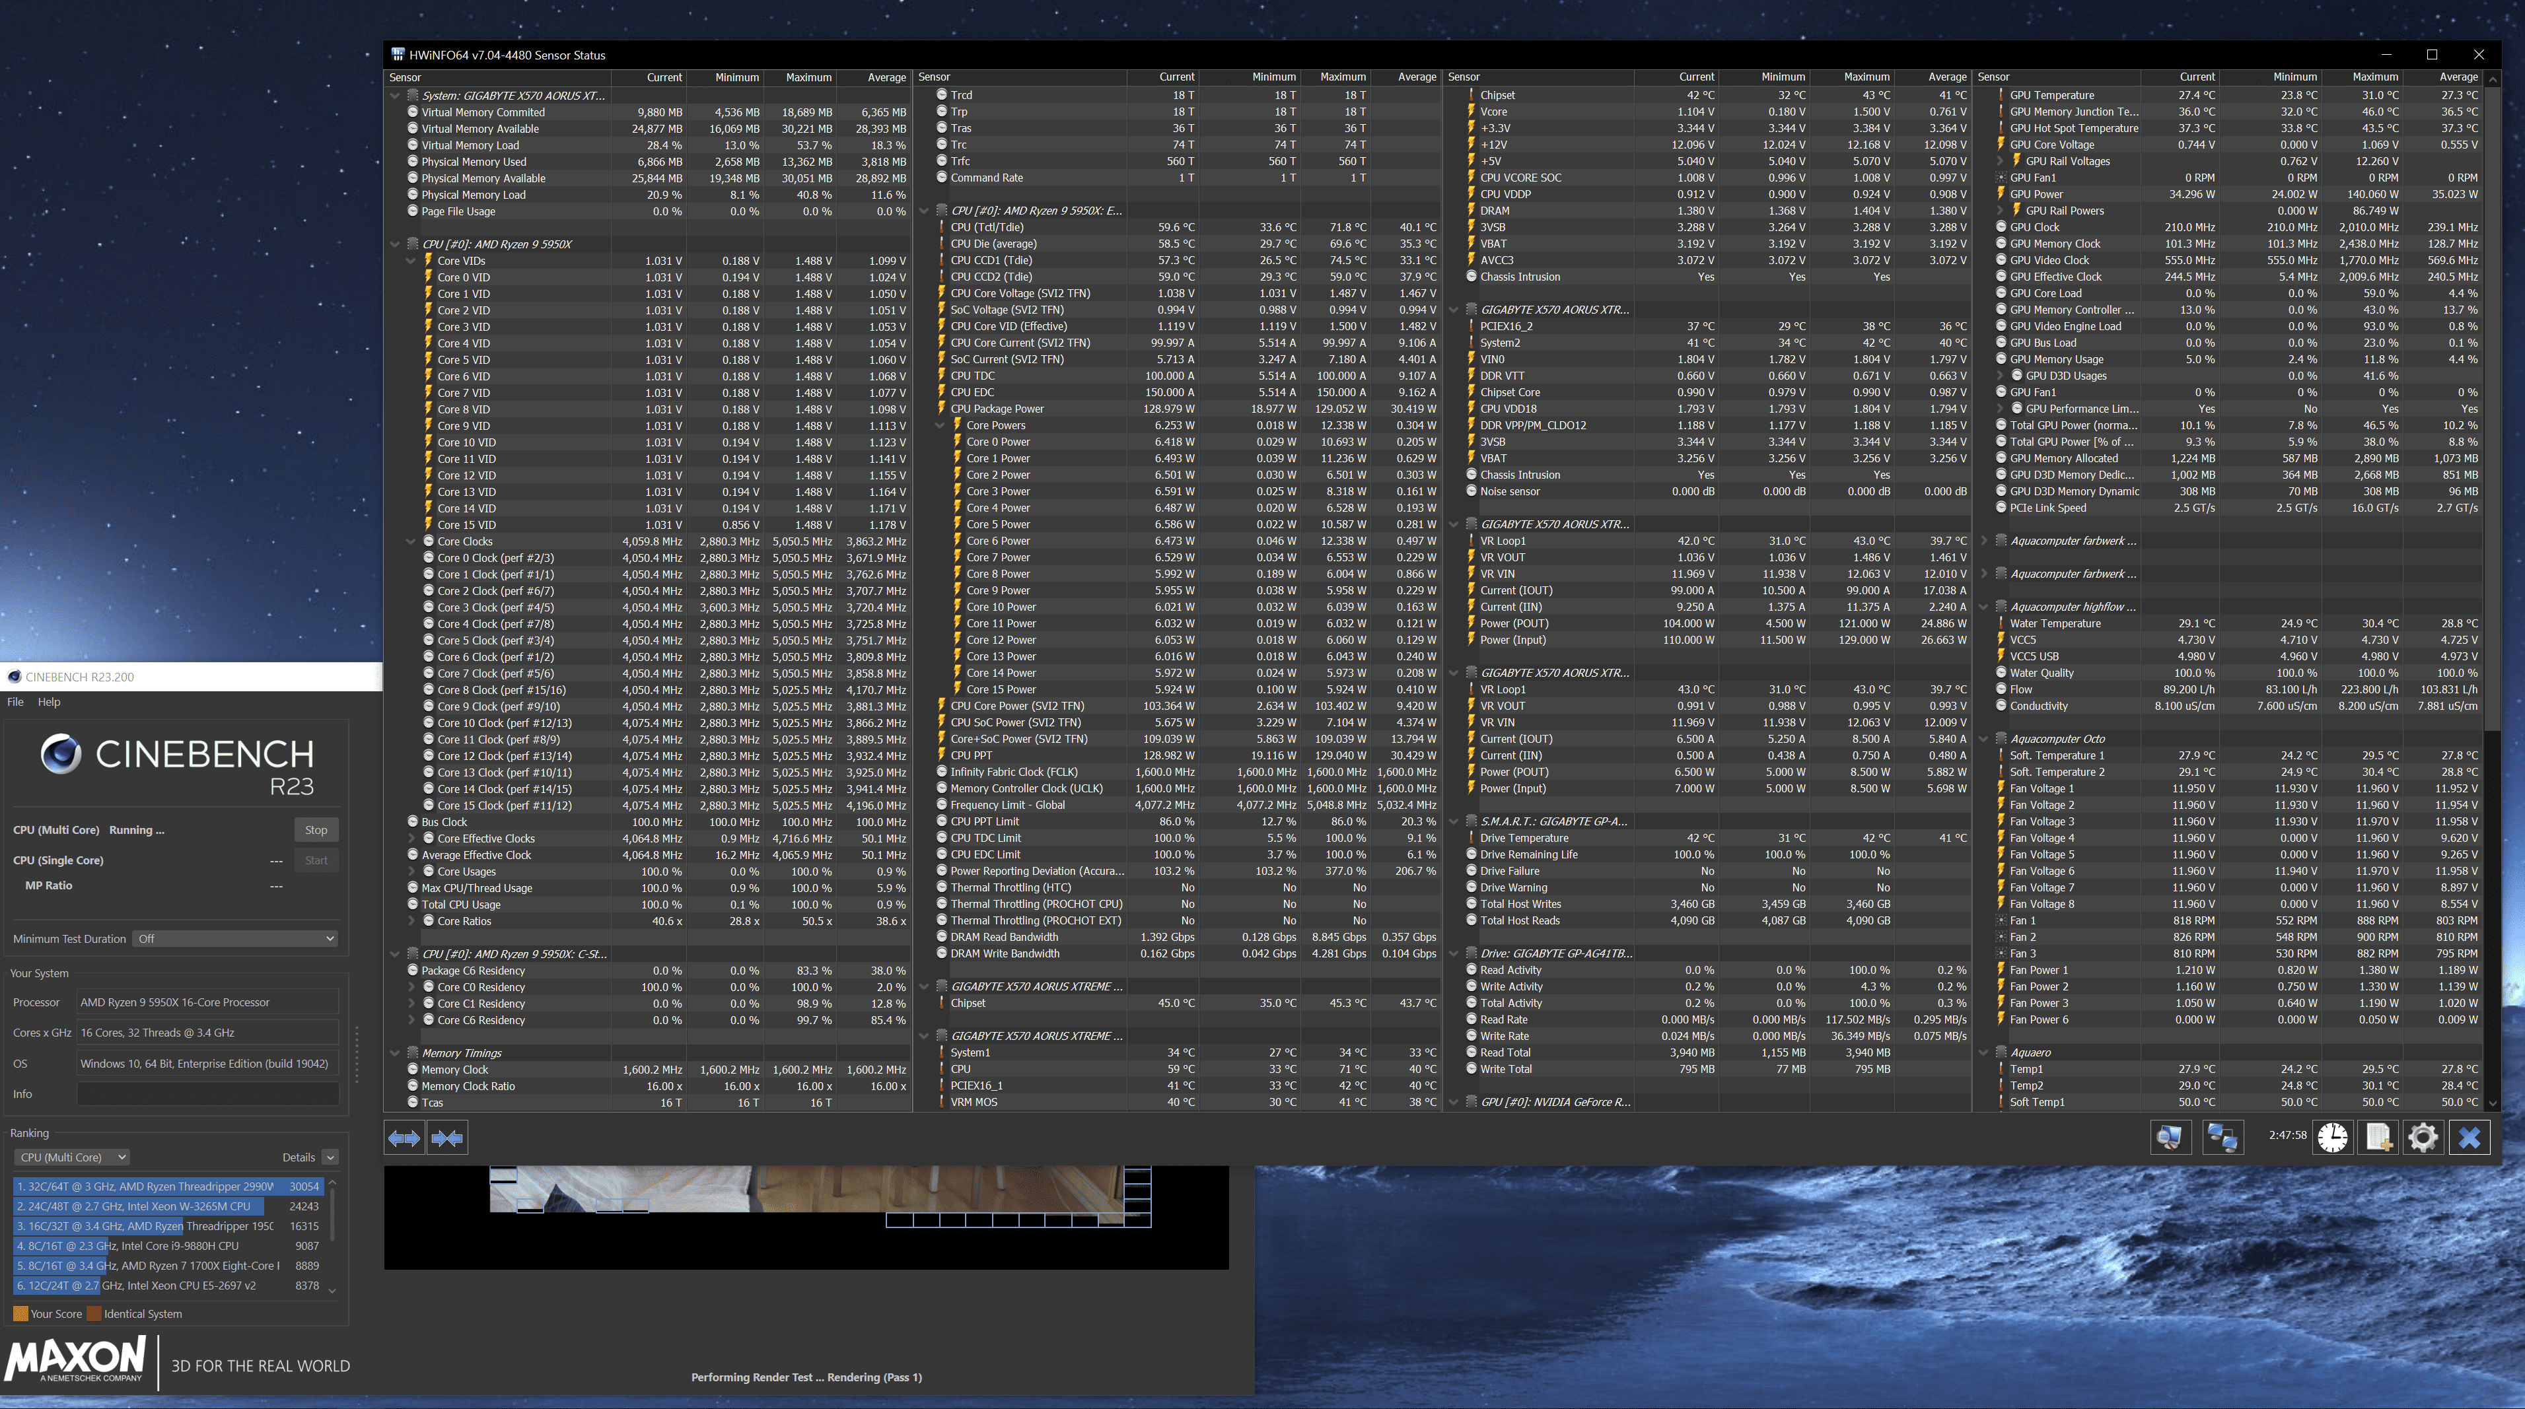Reset the HWiNFO clock timer icon

[x=2333, y=1136]
